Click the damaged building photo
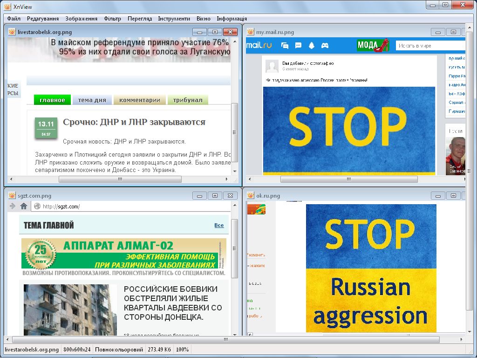 [x=70, y=310]
